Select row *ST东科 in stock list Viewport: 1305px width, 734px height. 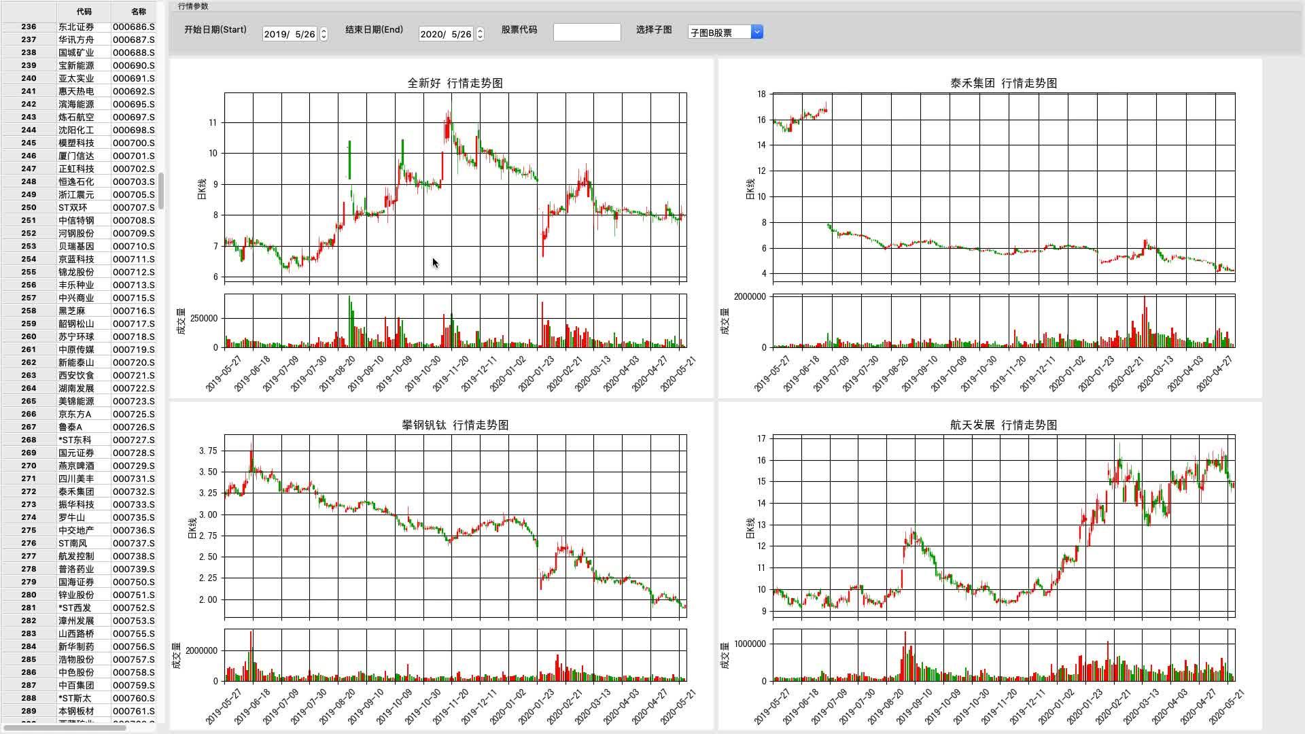(78, 440)
